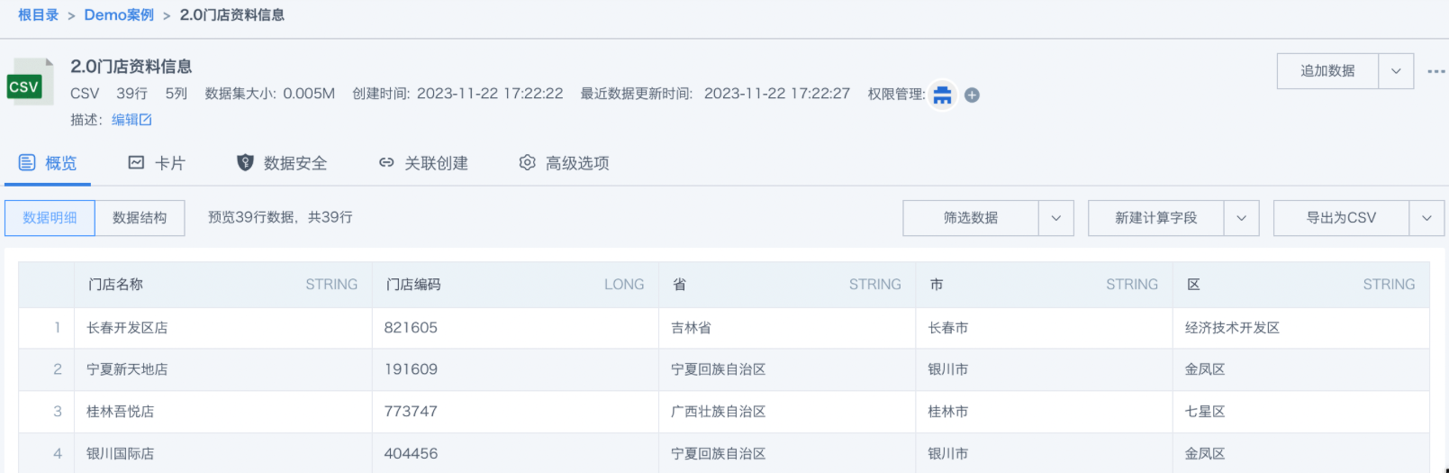
Task: Click the CSV file icon
Action: coord(31,83)
